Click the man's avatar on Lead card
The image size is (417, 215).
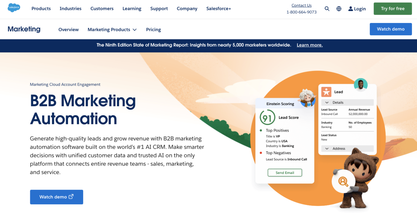point(360,85)
